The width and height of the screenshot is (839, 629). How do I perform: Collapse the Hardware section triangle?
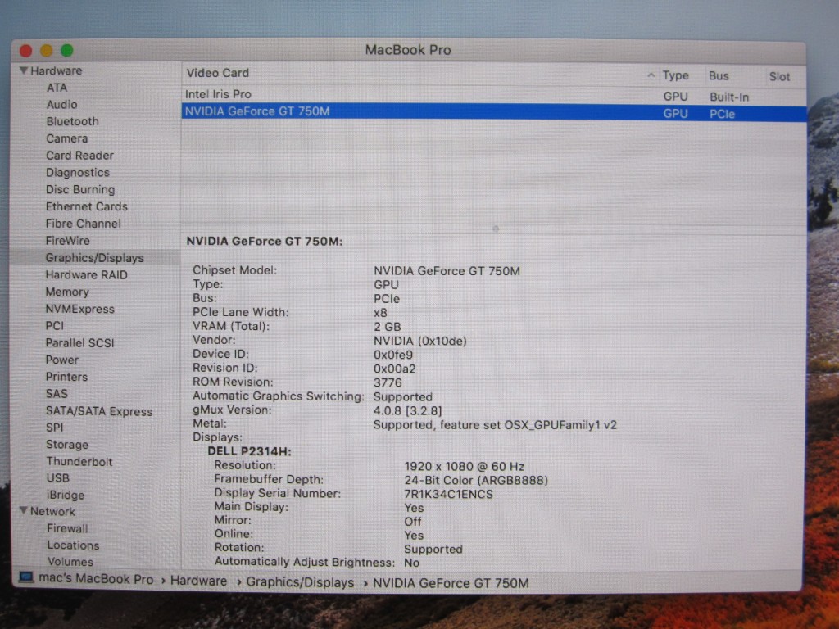pos(24,70)
